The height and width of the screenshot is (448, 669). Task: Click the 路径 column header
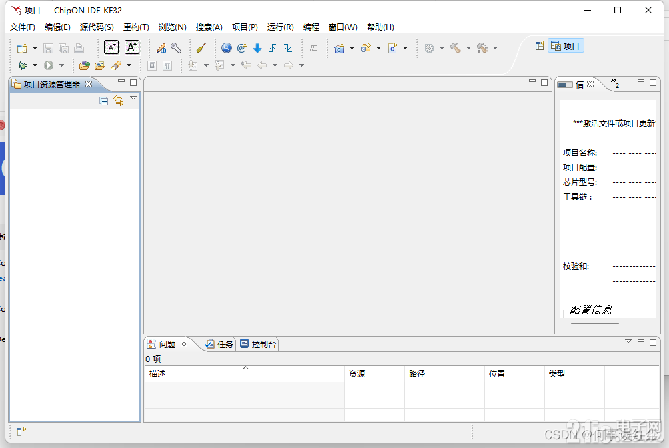tap(444, 374)
